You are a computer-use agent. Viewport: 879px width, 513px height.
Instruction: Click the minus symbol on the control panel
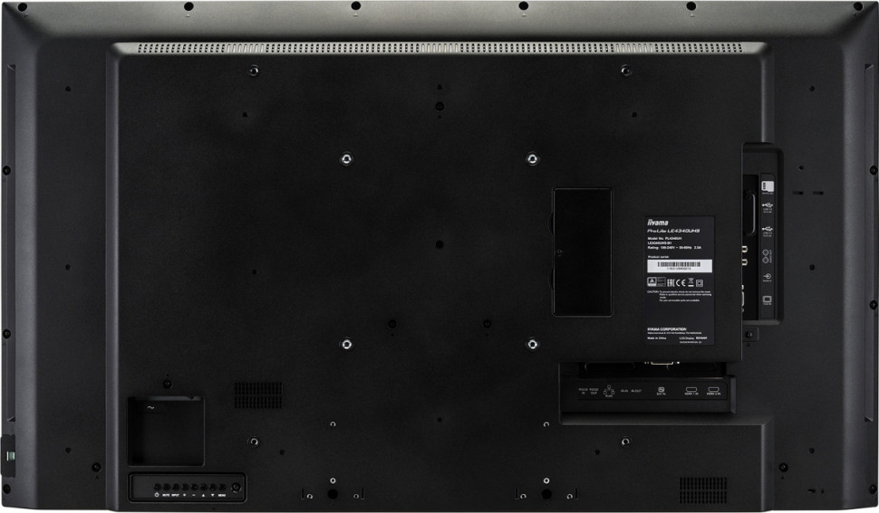pyautogui.click(x=194, y=495)
